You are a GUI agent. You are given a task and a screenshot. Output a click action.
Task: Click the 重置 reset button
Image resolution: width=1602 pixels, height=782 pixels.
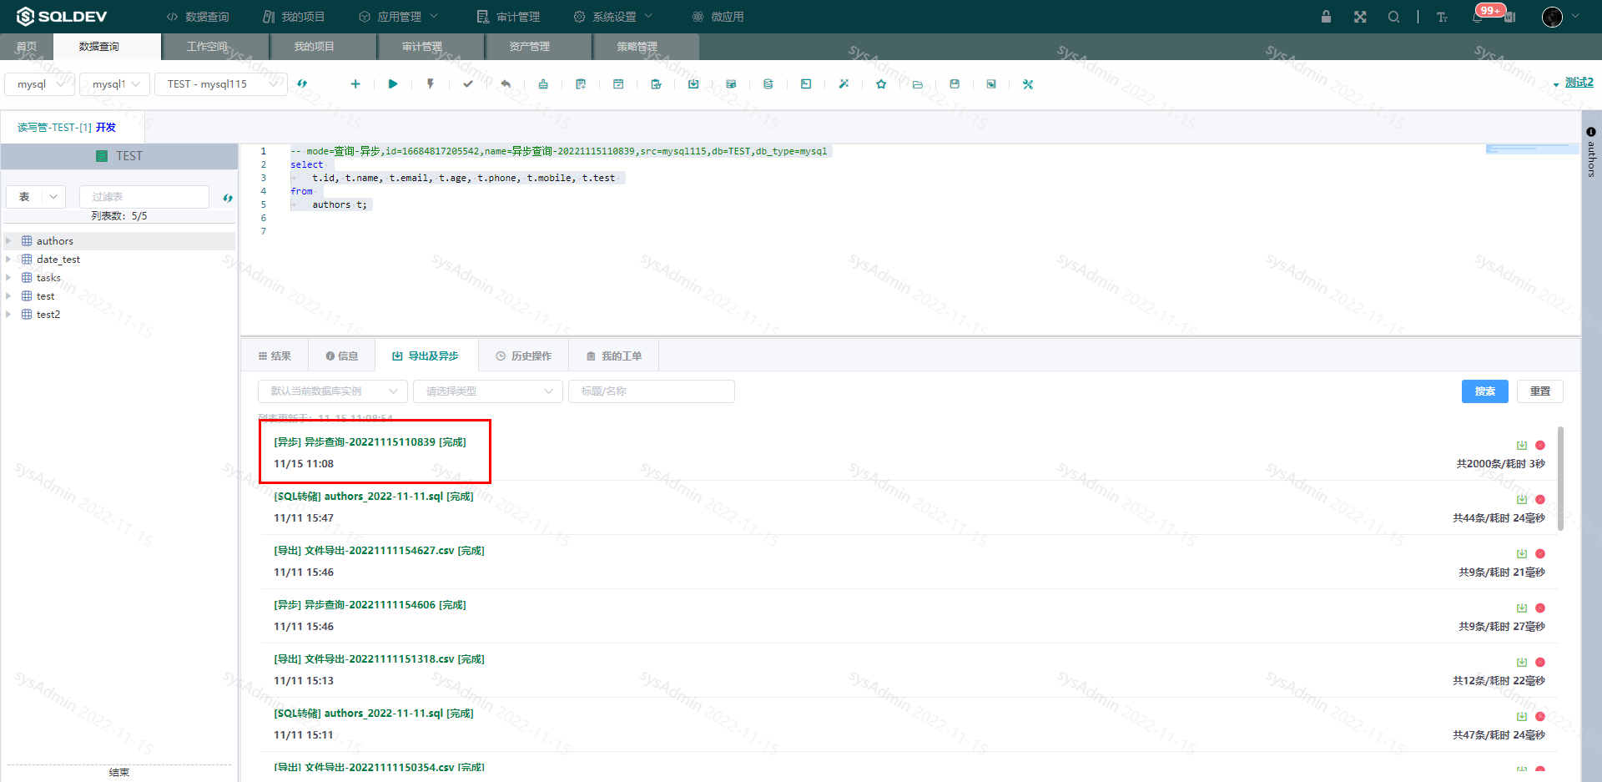(x=1540, y=391)
